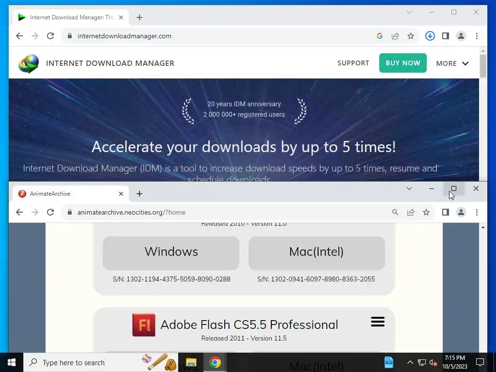Open profile avatar in the IDM window
This screenshot has width=496, height=372.
coord(461,36)
